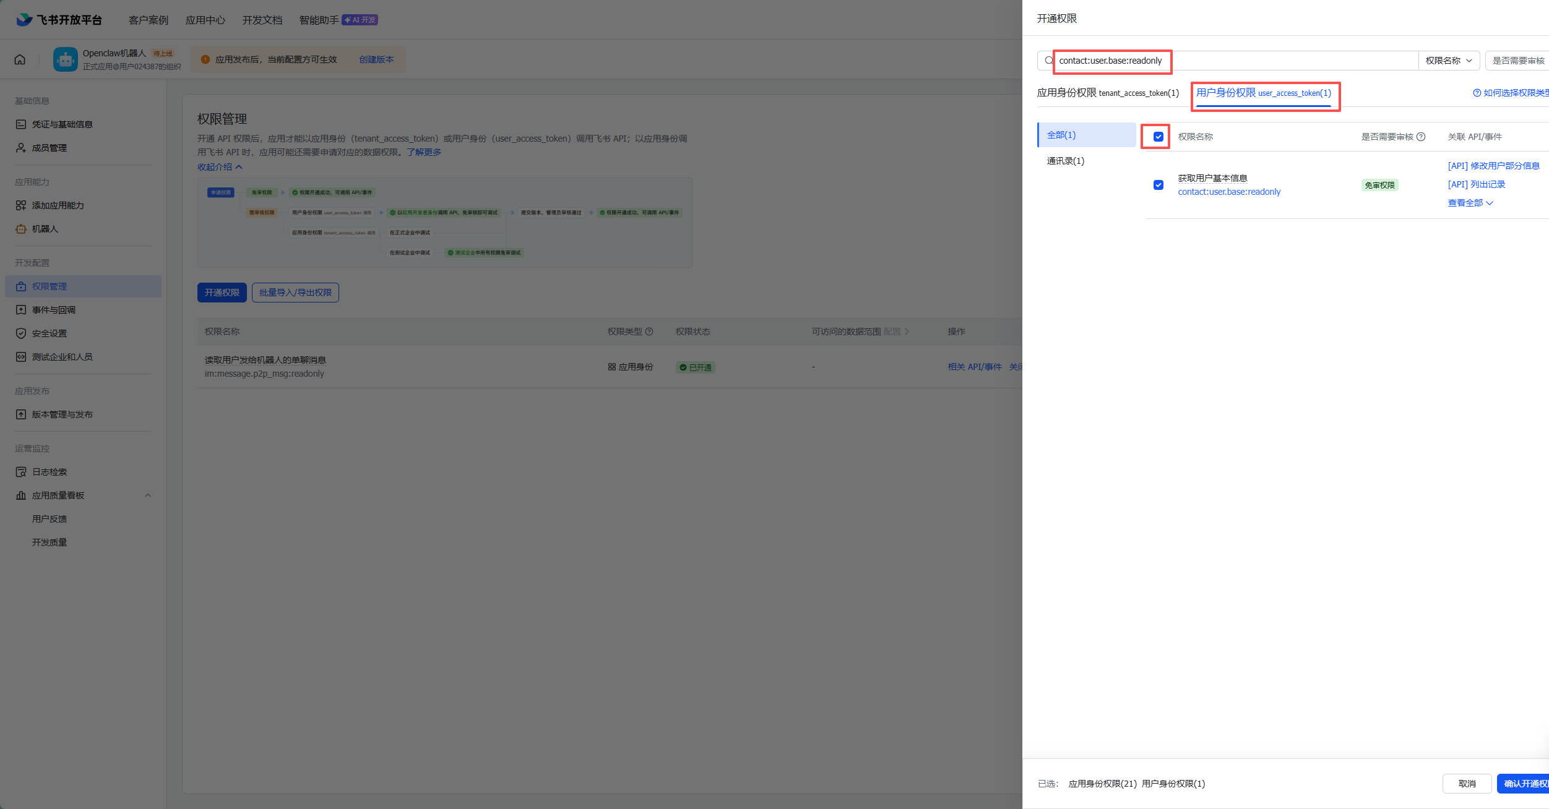Click the help icon beside 是否需要审核 column
Viewport: 1549px width, 809px height.
1421,137
